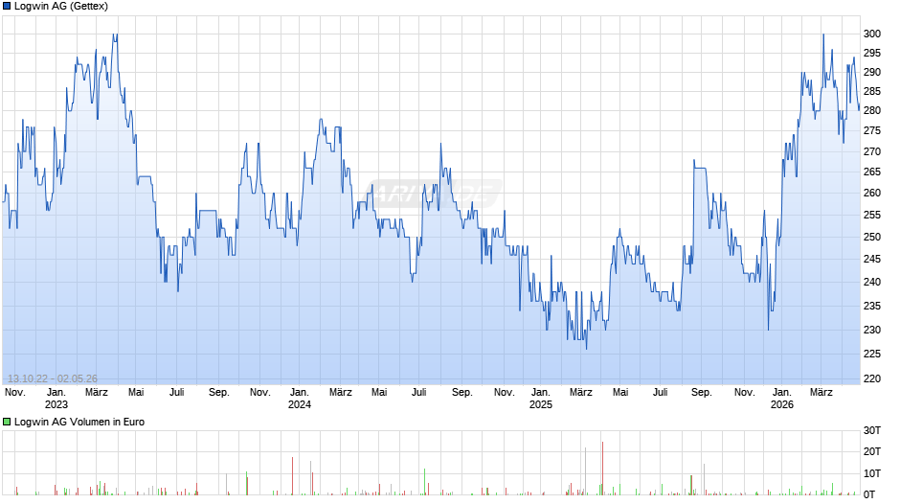
Task: Click the 220 price axis label
Action: click(872, 379)
